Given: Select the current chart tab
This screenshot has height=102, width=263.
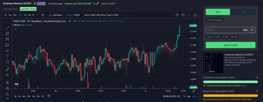Looking at the screenshot, I should click(x=28, y=9).
